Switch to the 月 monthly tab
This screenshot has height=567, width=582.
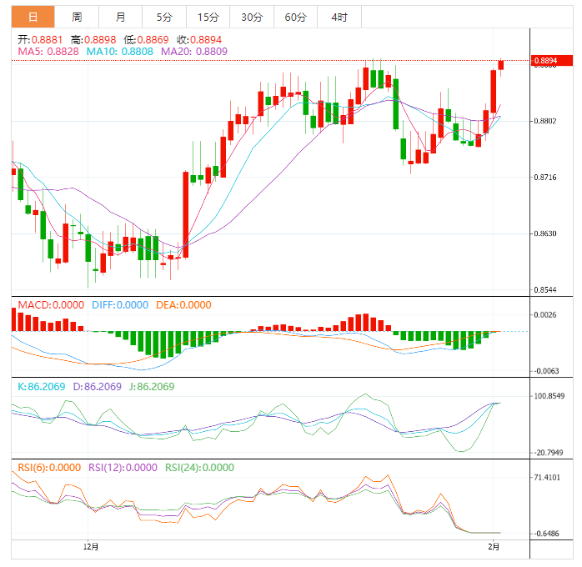click(x=121, y=17)
